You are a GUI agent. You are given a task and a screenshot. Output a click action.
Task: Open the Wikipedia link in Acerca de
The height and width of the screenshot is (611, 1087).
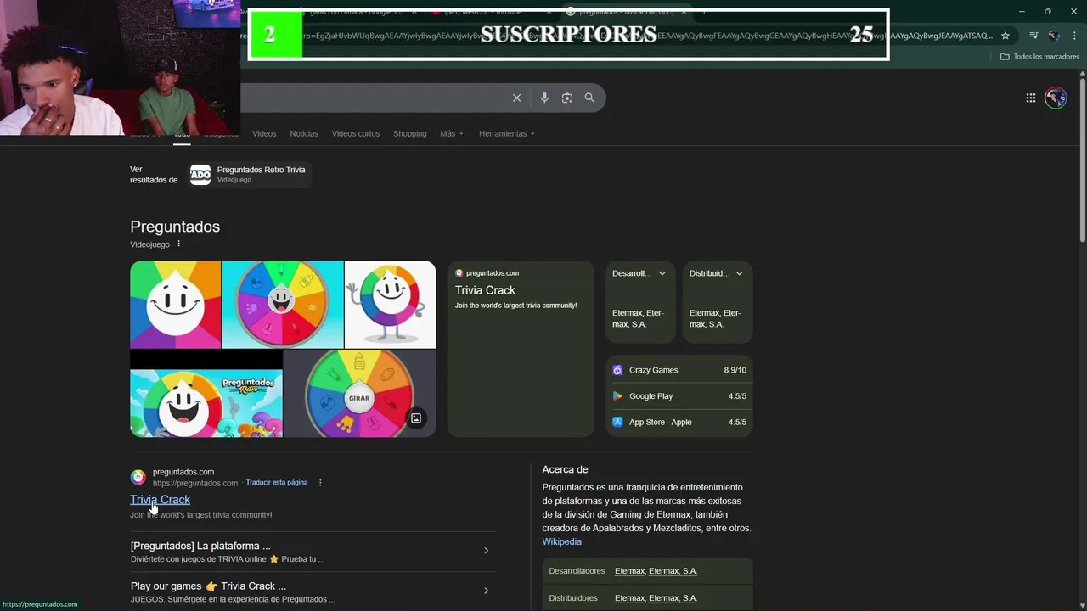562,541
